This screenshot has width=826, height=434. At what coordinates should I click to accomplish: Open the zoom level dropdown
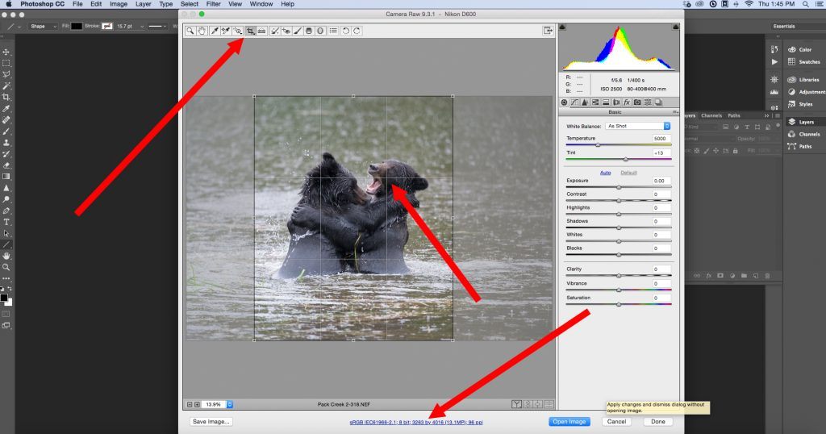(x=230, y=403)
